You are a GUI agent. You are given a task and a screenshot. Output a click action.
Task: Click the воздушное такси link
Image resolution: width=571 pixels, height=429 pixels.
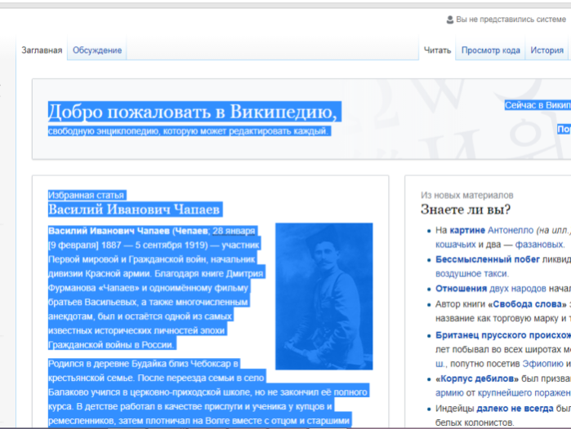pos(472,274)
